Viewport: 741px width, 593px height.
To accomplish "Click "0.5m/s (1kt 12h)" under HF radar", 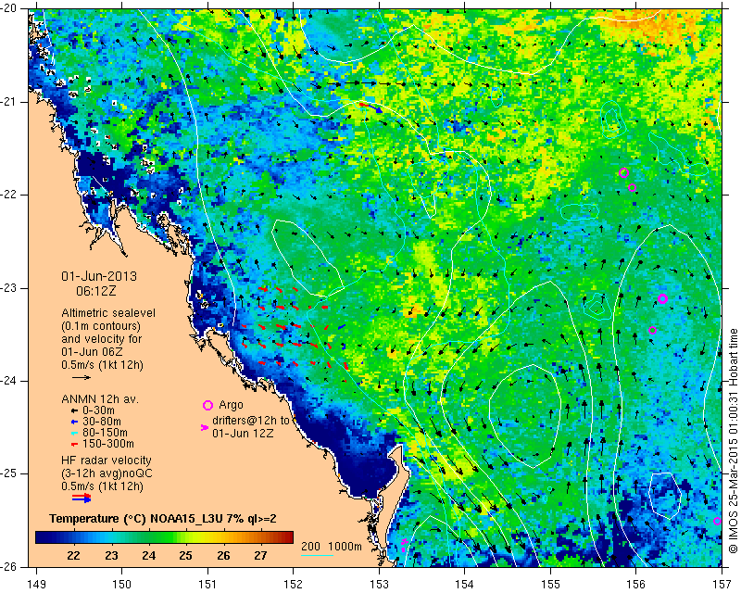I will coord(102,486).
